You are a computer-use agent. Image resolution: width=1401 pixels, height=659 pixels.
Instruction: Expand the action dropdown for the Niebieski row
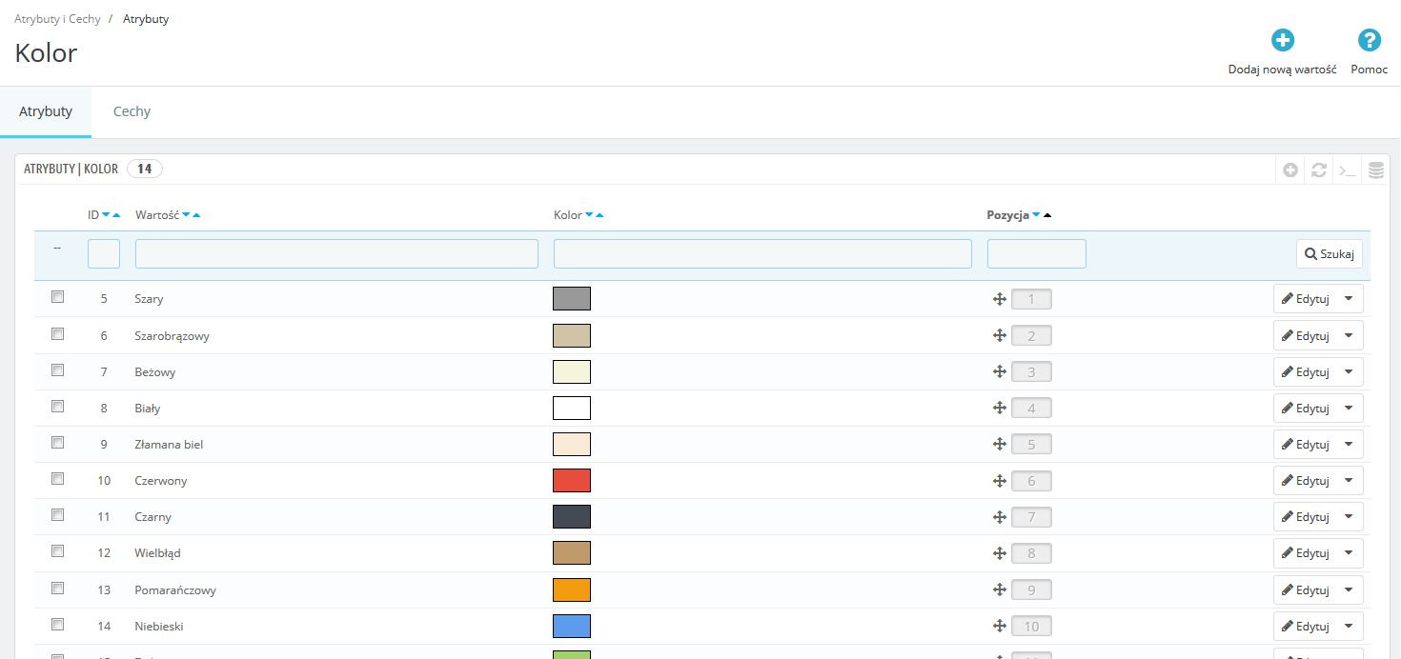click(1348, 627)
